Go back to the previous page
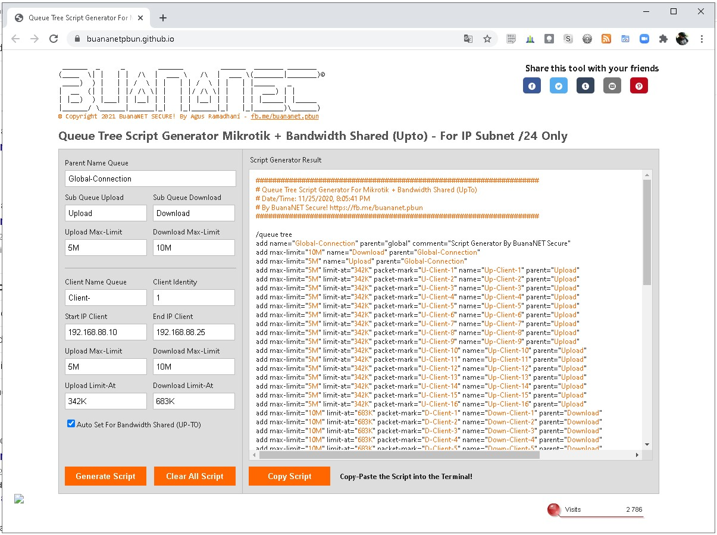 coord(15,39)
